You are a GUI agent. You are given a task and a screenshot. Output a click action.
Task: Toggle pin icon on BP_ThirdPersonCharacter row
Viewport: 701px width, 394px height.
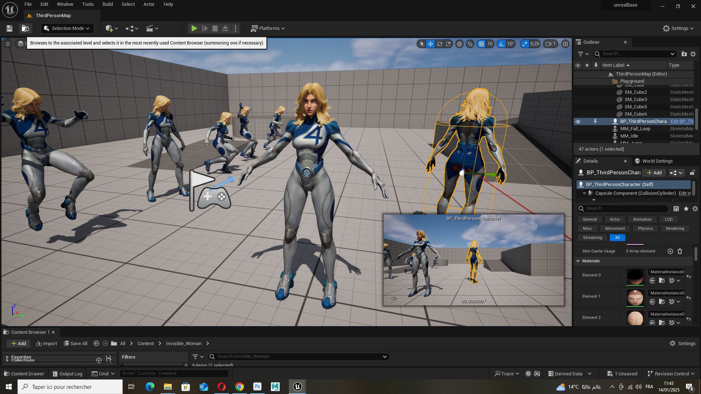click(595, 121)
